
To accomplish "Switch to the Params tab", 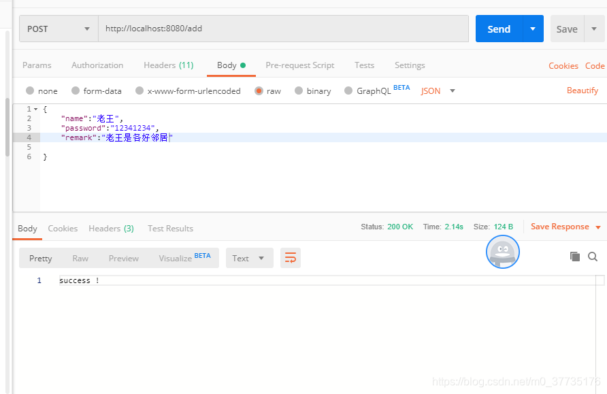I will pyautogui.click(x=37, y=65).
